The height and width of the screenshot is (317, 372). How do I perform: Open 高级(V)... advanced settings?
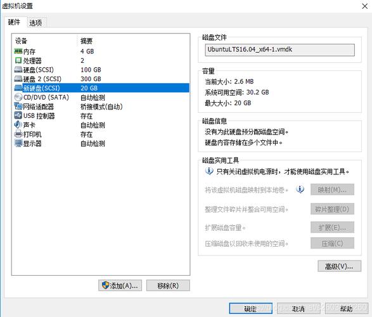tap(339, 266)
